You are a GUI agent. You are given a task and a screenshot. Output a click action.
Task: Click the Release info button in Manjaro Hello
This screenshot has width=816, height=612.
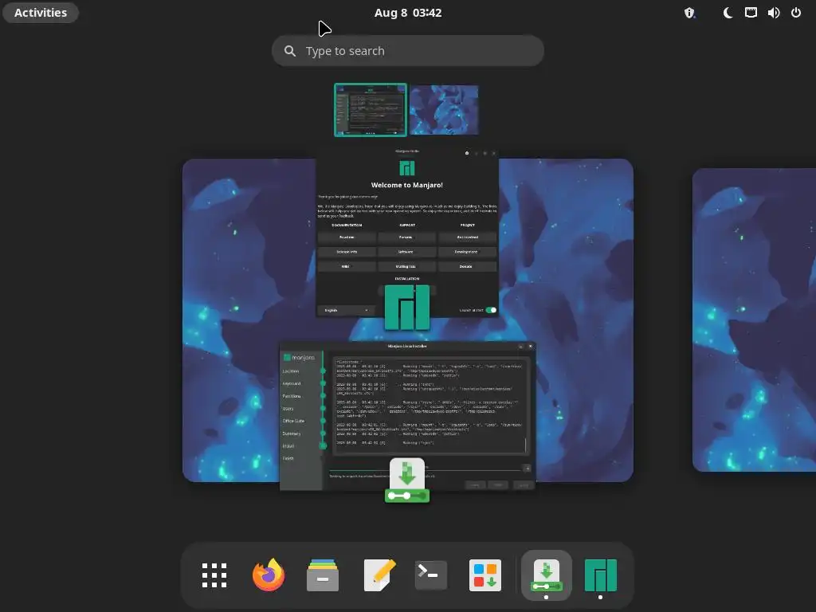pyautogui.click(x=347, y=252)
